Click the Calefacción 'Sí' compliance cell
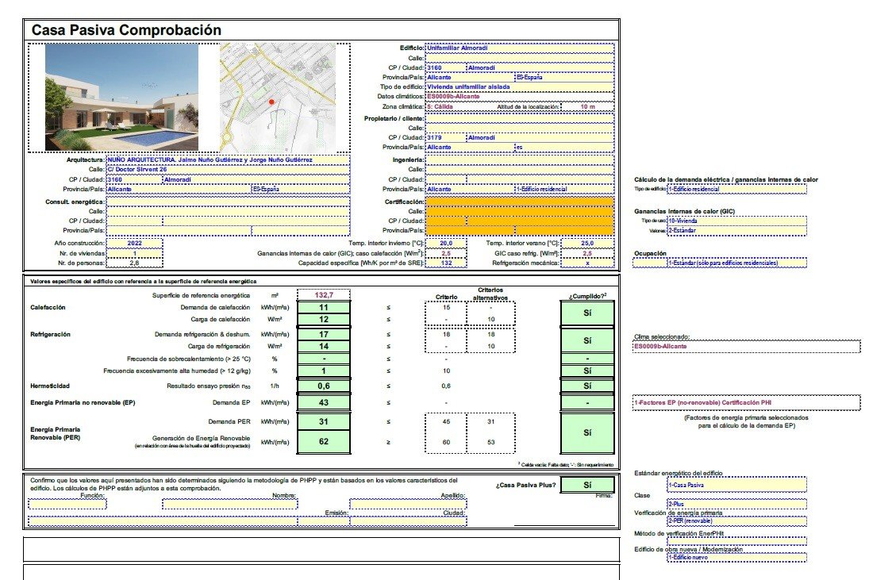869x580 pixels. 587,313
